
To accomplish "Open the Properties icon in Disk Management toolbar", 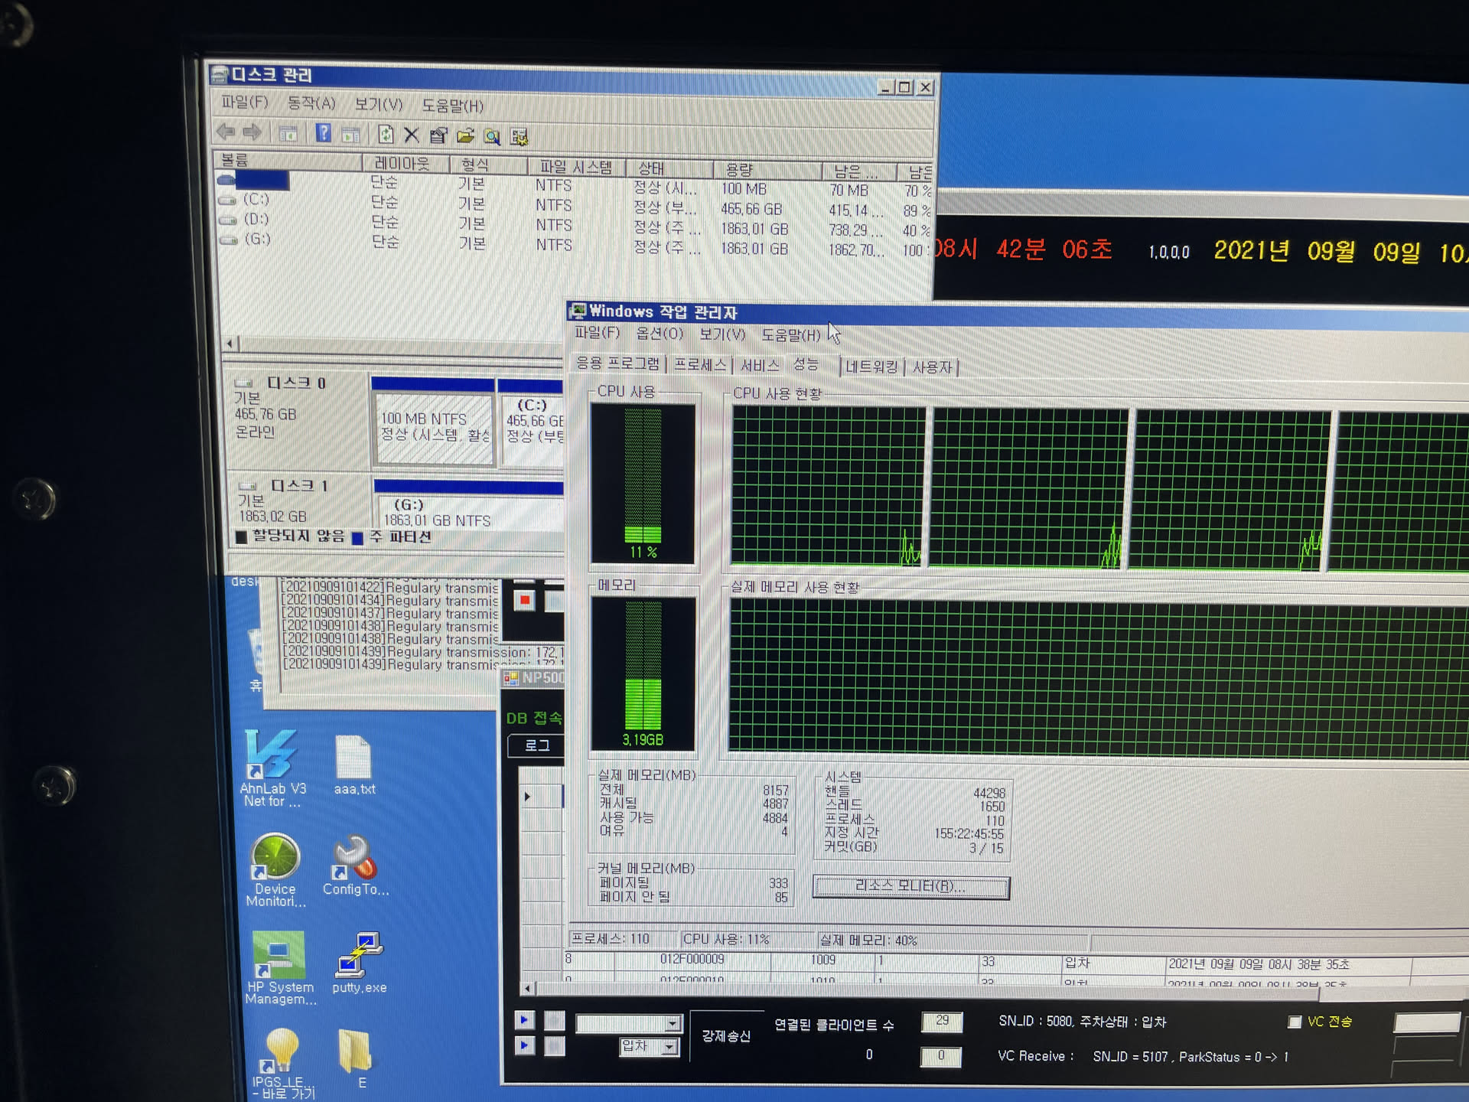I will coord(438,136).
